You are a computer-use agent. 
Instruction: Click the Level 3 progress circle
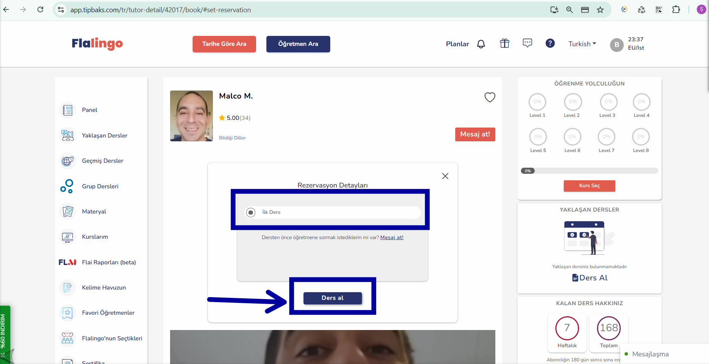tap(608, 102)
